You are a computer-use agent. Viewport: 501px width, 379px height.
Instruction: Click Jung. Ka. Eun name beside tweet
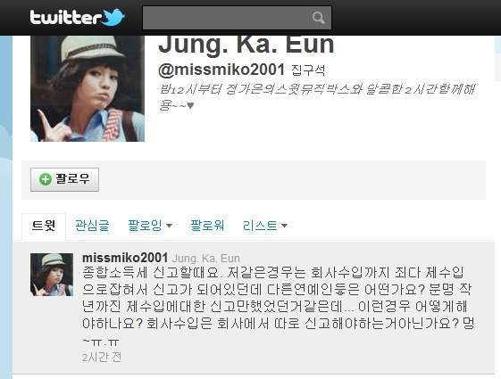click(205, 258)
